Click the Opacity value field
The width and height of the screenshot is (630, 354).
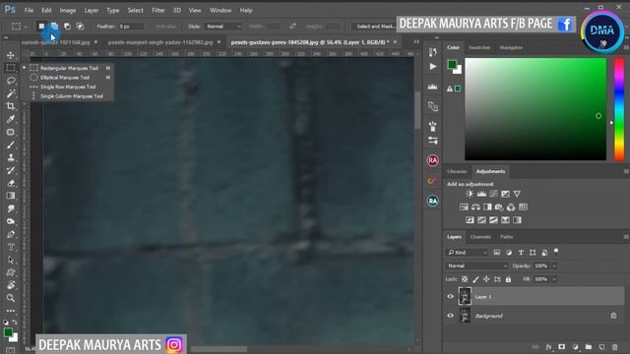540,265
